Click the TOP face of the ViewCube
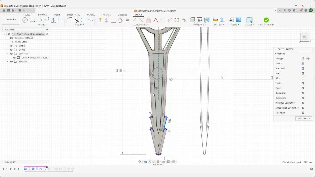 pyautogui.click(x=304, y=37)
